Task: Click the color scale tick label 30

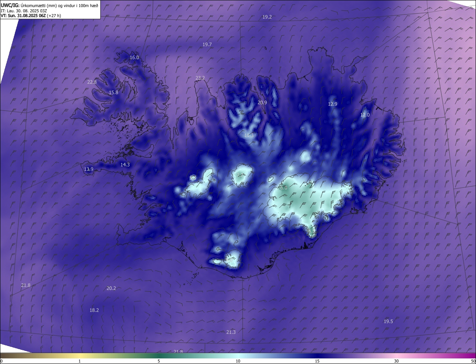Action: pyautogui.click(x=396, y=361)
